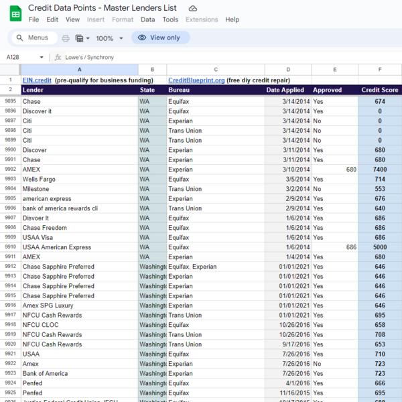The height and width of the screenshot is (402, 402).
Task: Click date 4/1/2016 cell
Action: coord(288,383)
